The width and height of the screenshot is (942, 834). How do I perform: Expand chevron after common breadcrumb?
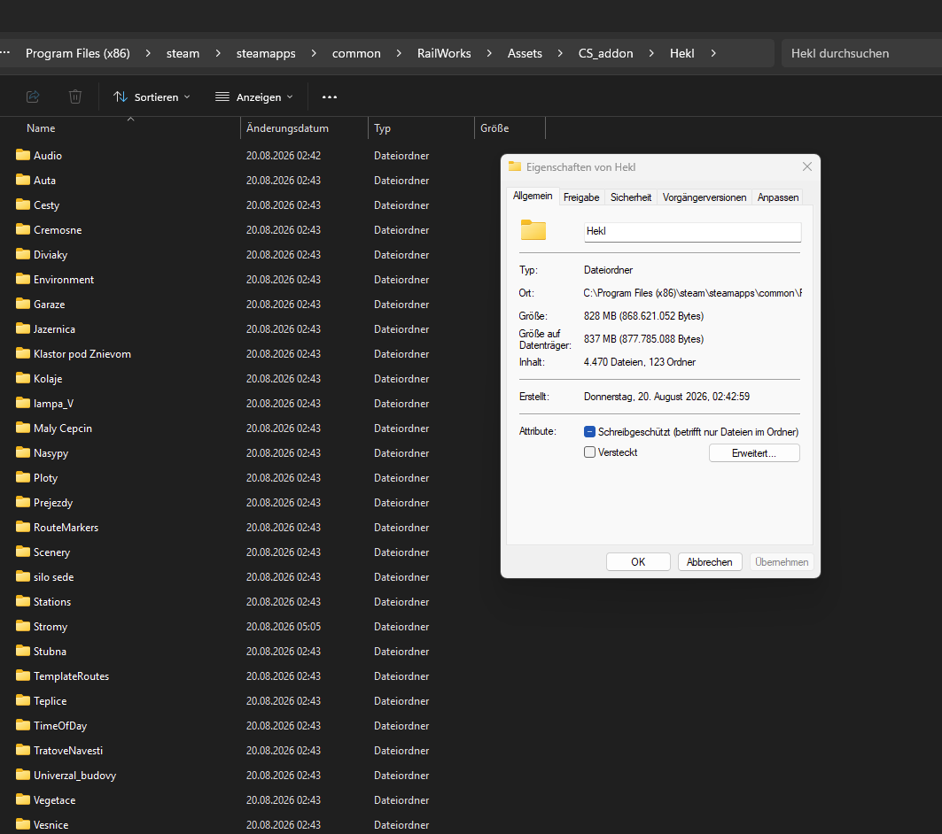point(399,53)
